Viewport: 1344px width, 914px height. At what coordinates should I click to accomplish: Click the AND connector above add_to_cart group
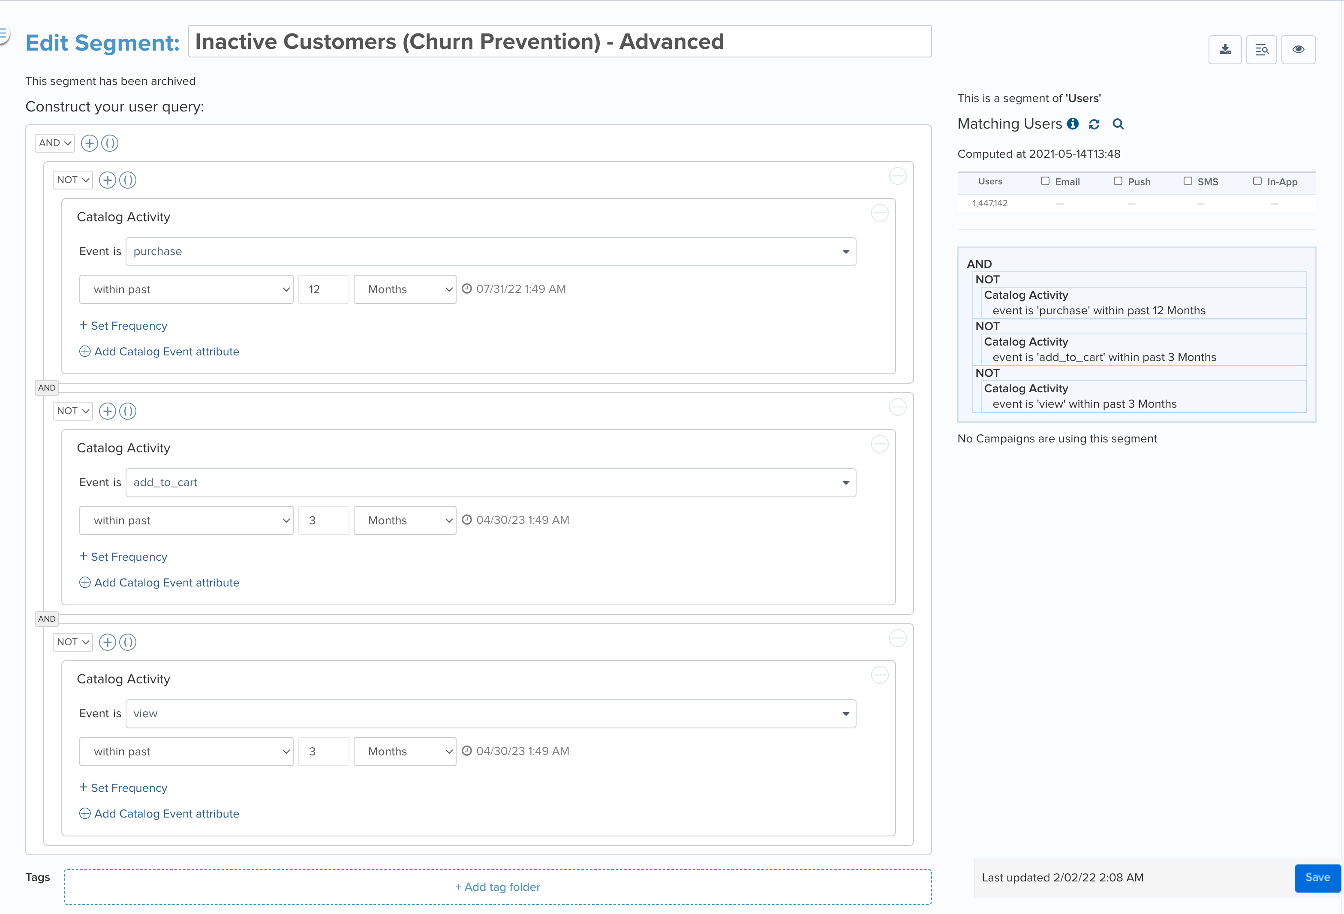pos(47,388)
